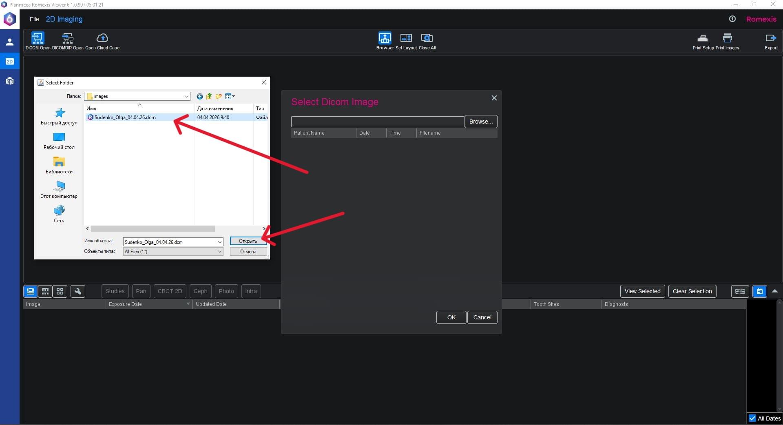This screenshot has height=425, width=783.
Task: Click the DICOM Open toolbar icon
Action: pos(38,38)
